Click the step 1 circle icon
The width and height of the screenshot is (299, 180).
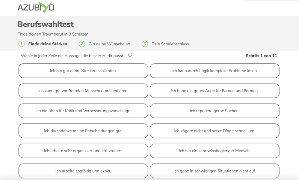point(21,44)
